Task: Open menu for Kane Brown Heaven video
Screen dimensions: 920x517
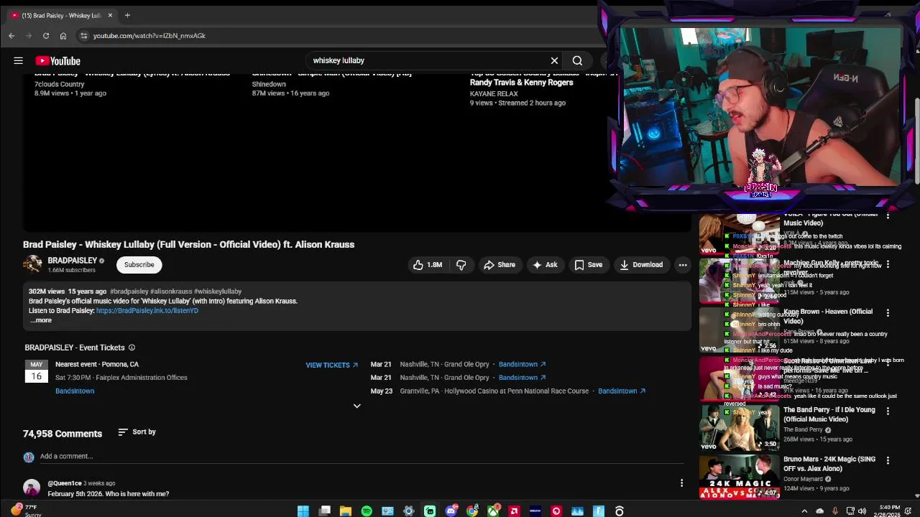Action: tap(888, 313)
